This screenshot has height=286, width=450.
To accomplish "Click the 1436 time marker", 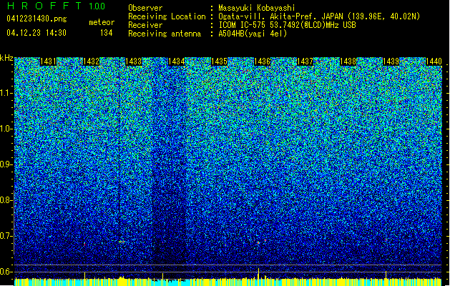I will click(x=263, y=61).
